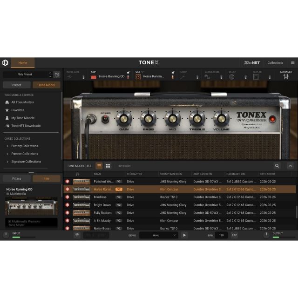Toggle the Comp power switch

197,77
